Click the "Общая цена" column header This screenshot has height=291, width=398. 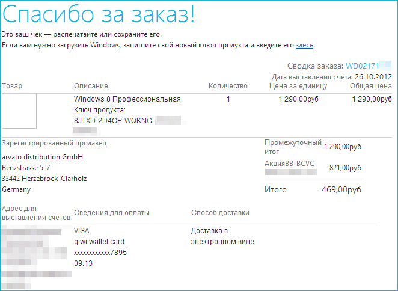[371, 86]
